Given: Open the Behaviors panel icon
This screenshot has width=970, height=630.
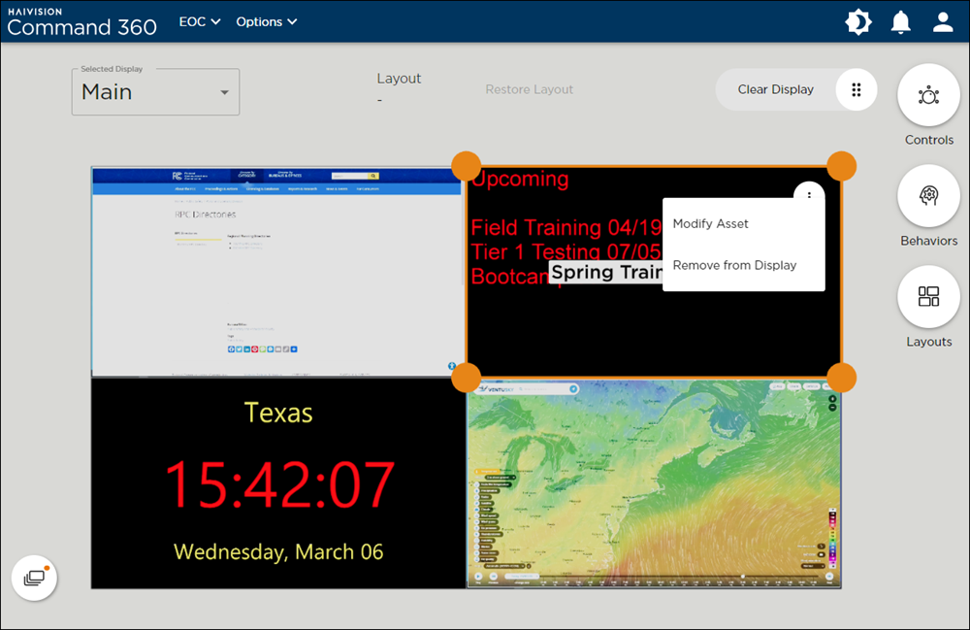Looking at the screenshot, I should (x=928, y=196).
